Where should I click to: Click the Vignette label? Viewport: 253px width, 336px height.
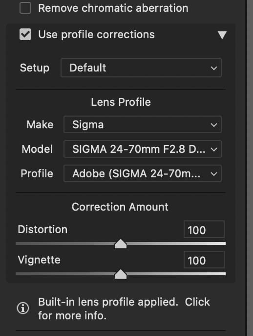pos(39,260)
